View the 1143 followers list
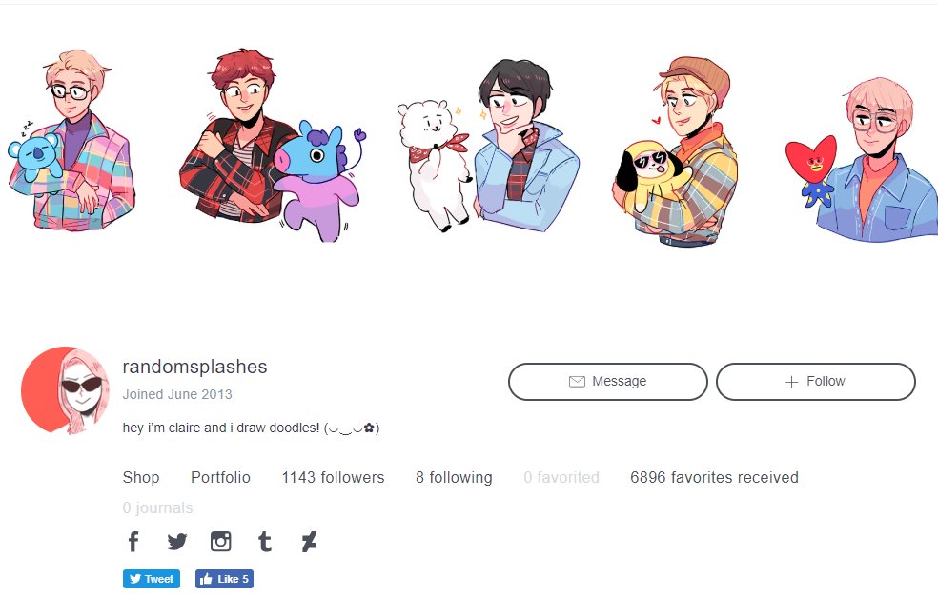This screenshot has height=597, width=938. tap(334, 477)
